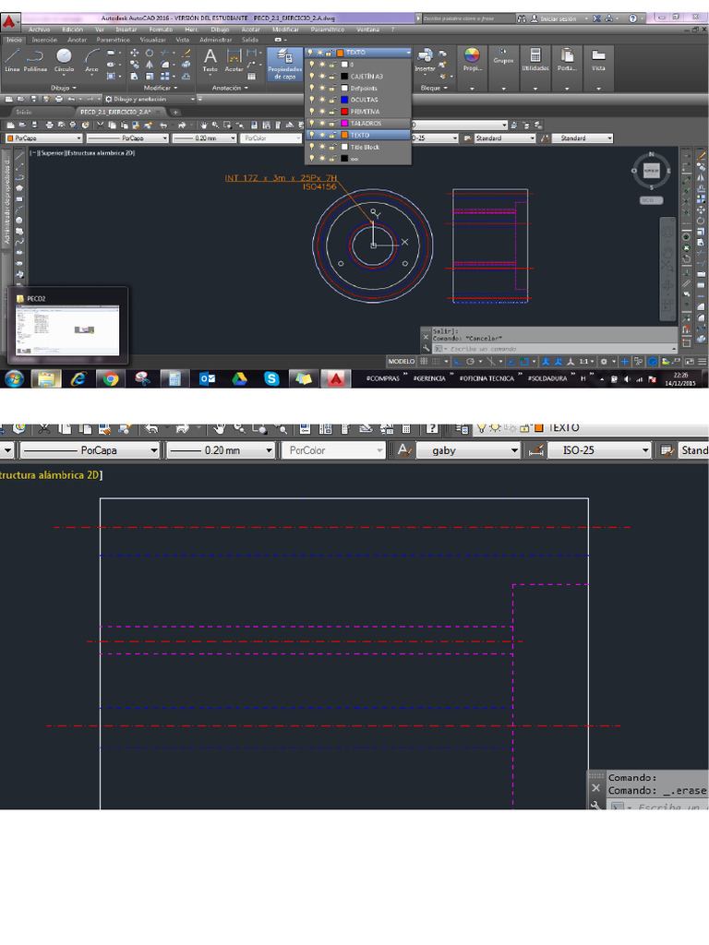Toggle visibility bulb of OCULTAS layer

[x=311, y=100]
